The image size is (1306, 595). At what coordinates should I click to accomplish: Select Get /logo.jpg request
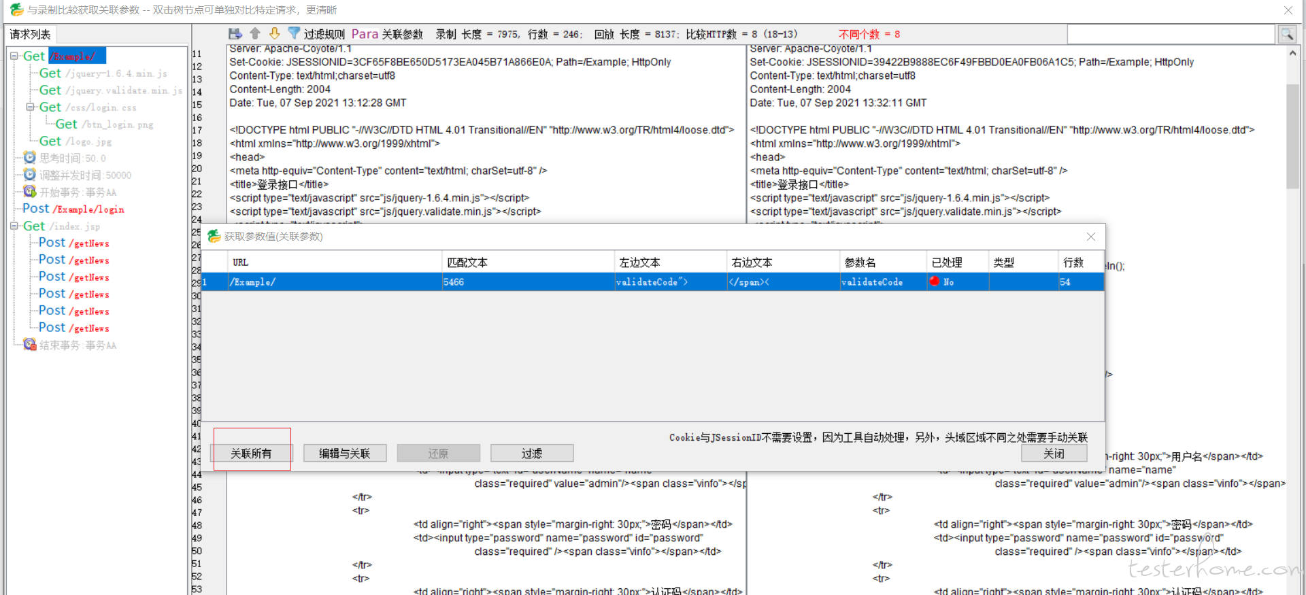coord(76,141)
